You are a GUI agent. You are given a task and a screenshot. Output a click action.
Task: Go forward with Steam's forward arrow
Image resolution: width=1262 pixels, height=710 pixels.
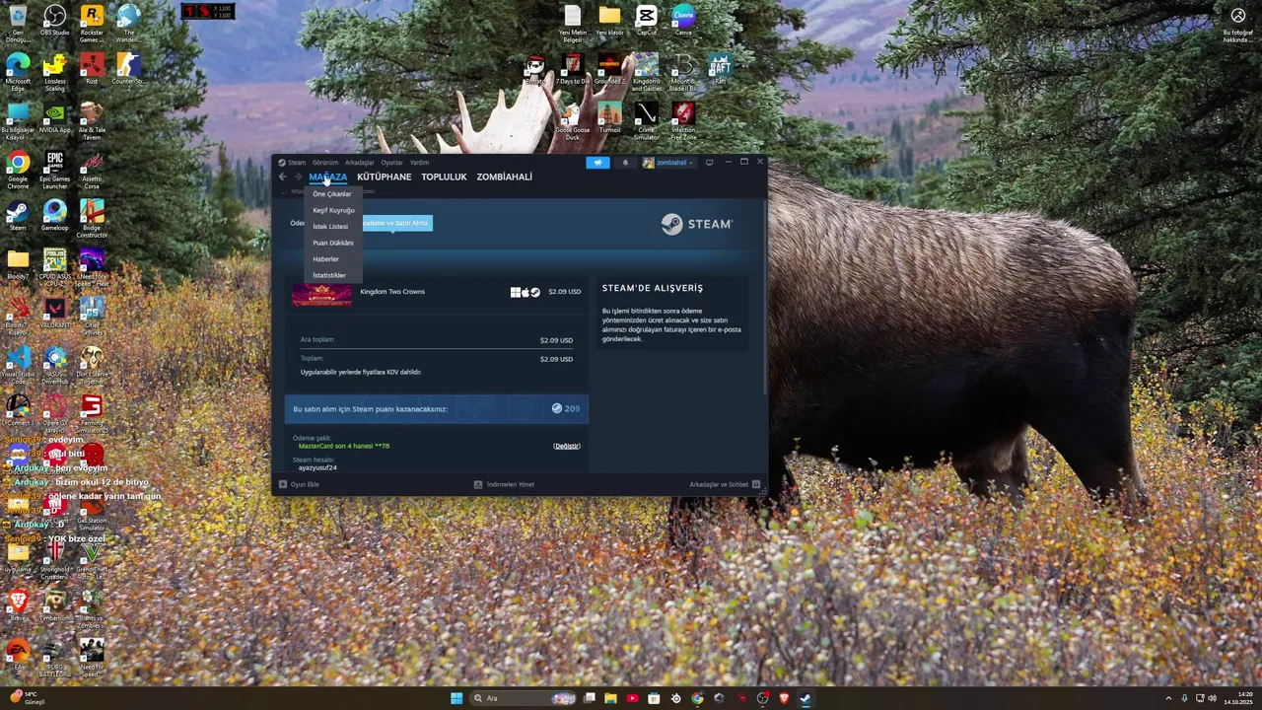click(298, 177)
